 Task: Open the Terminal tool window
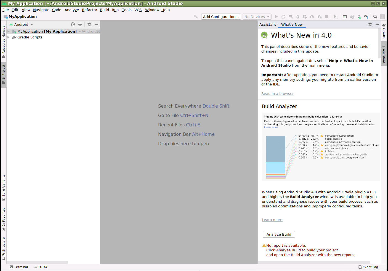pos(19,267)
